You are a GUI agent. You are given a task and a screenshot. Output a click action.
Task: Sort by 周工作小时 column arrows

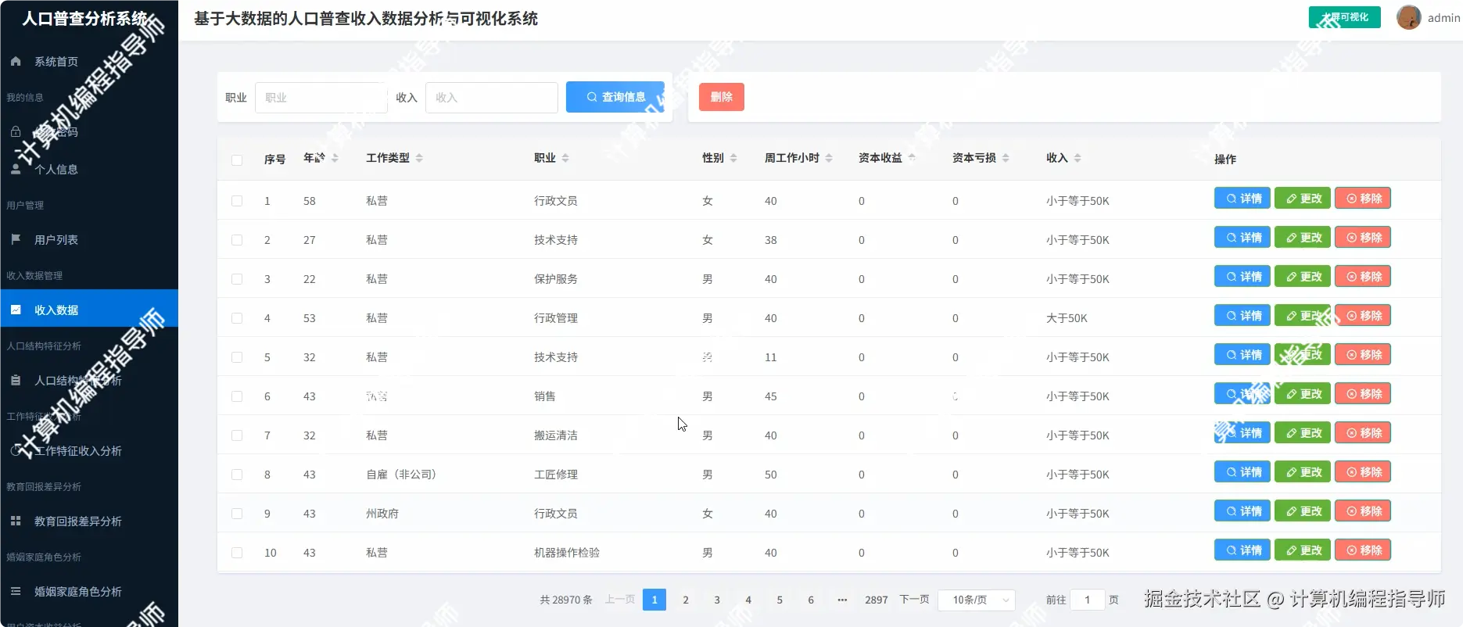[829, 158]
